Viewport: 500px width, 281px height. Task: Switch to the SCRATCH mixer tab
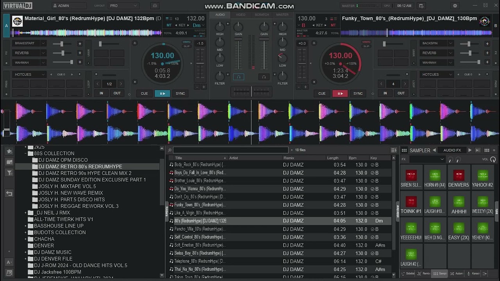point(262,15)
